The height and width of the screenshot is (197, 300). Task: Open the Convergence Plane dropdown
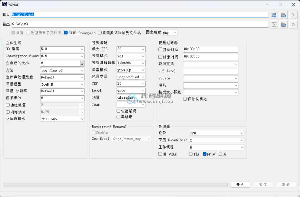pos(62,56)
